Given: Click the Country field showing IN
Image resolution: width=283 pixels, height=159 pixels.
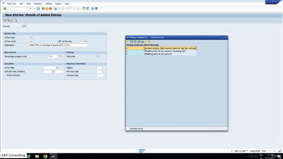Looking at the screenshot, I should pyautogui.click(x=24, y=26).
